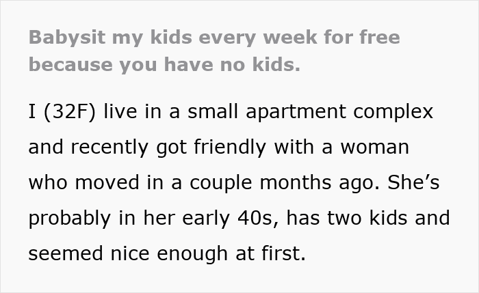Click the word "probably" in the fourth line

69,219
